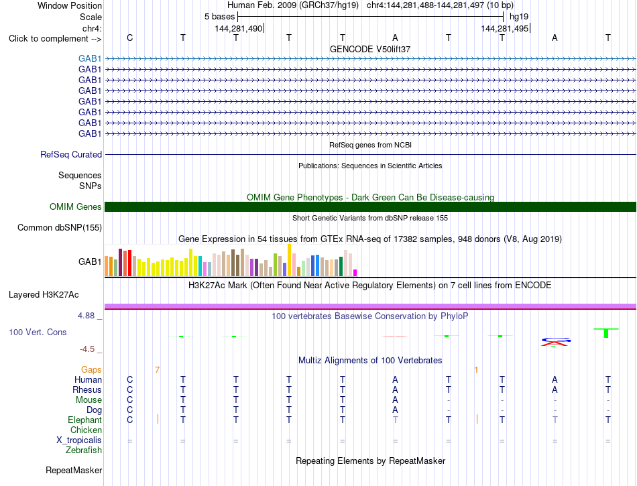Click 'Repeating Elements by RepeatMasker' title

coord(370,461)
